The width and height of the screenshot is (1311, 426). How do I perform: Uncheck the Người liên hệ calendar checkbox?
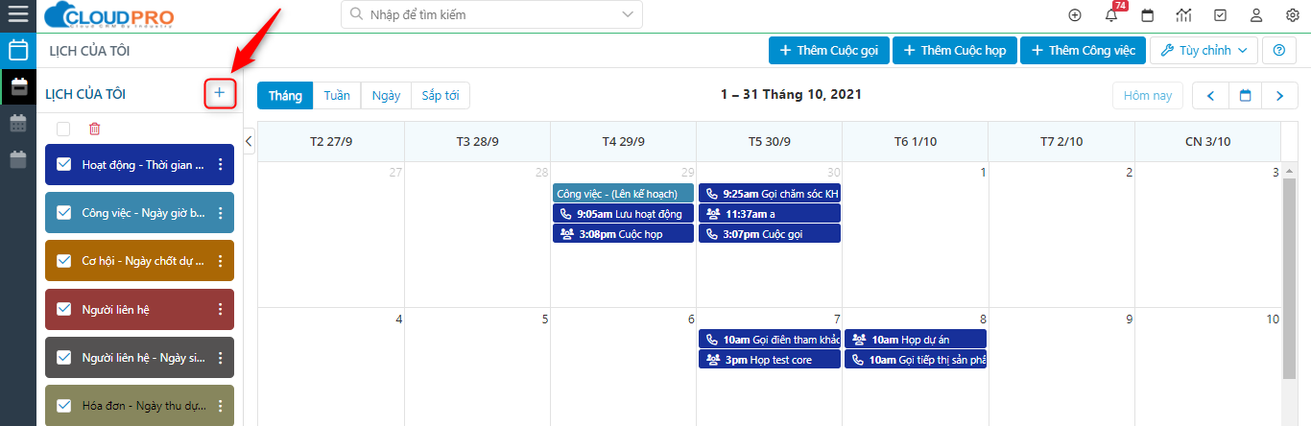tap(64, 309)
